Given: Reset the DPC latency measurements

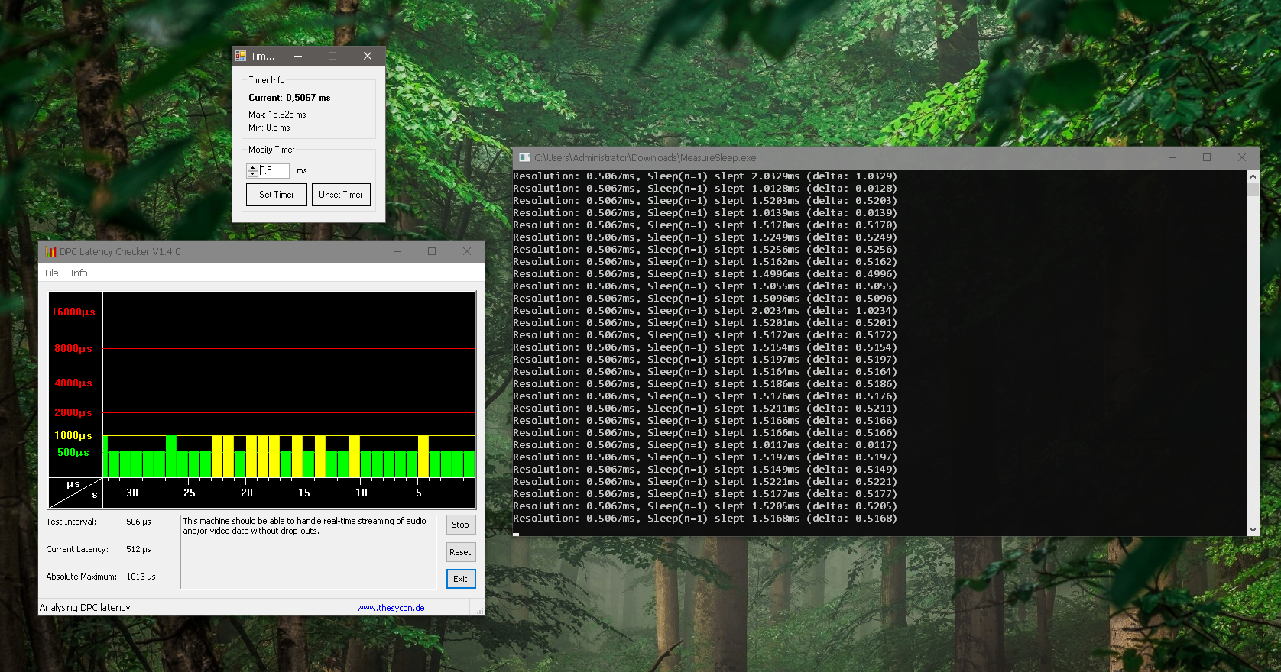Looking at the screenshot, I should (460, 552).
